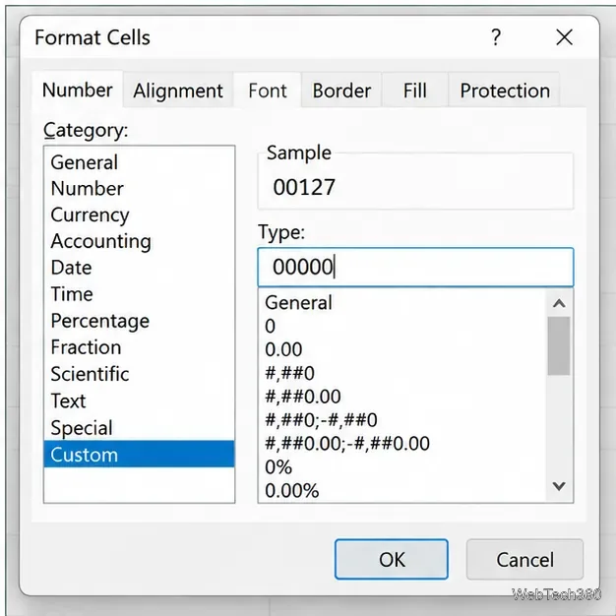Select the Date category

(x=139, y=268)
